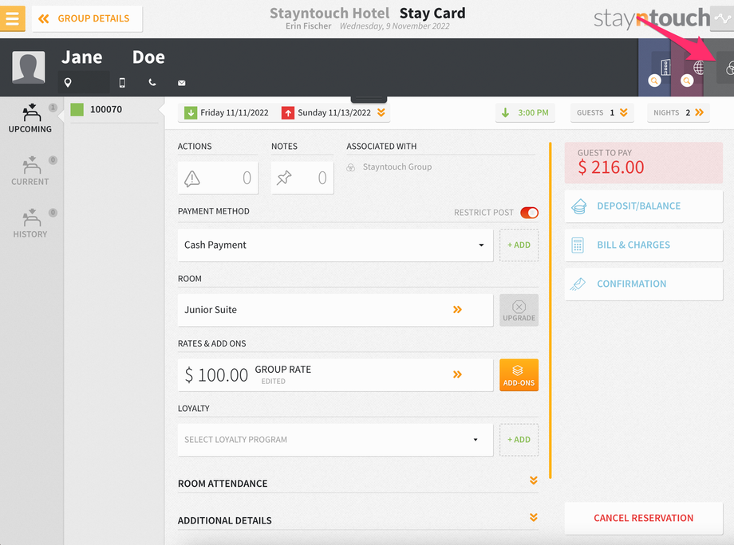Open the hamburger main menu

tap(12, 18)
